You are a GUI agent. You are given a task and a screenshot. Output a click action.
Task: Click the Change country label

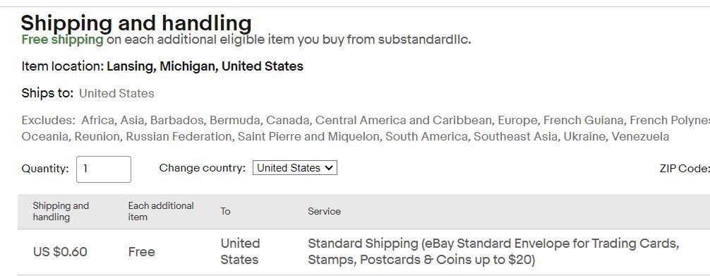[x=203, y=168]
